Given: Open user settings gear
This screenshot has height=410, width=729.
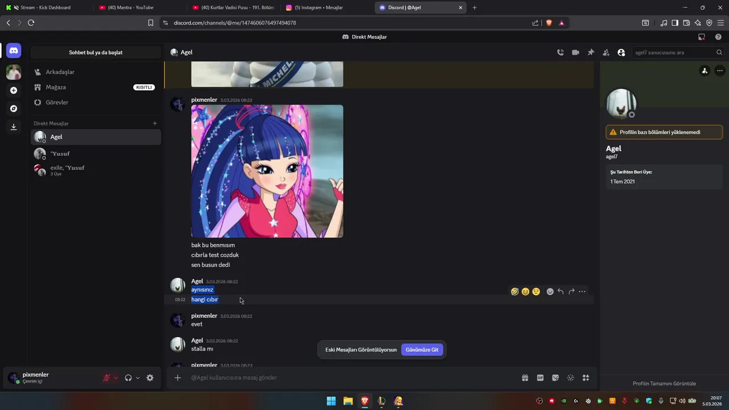Looking at the screenshot, I should tap(150, 378).
